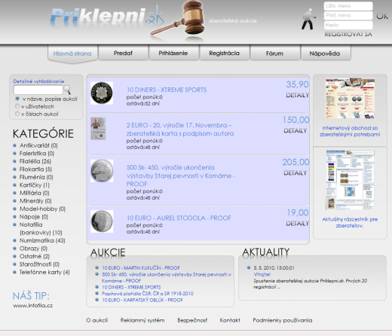
Task: Open the 2 EURO 17. Novembra auction title
Action: tap(180, 130)
